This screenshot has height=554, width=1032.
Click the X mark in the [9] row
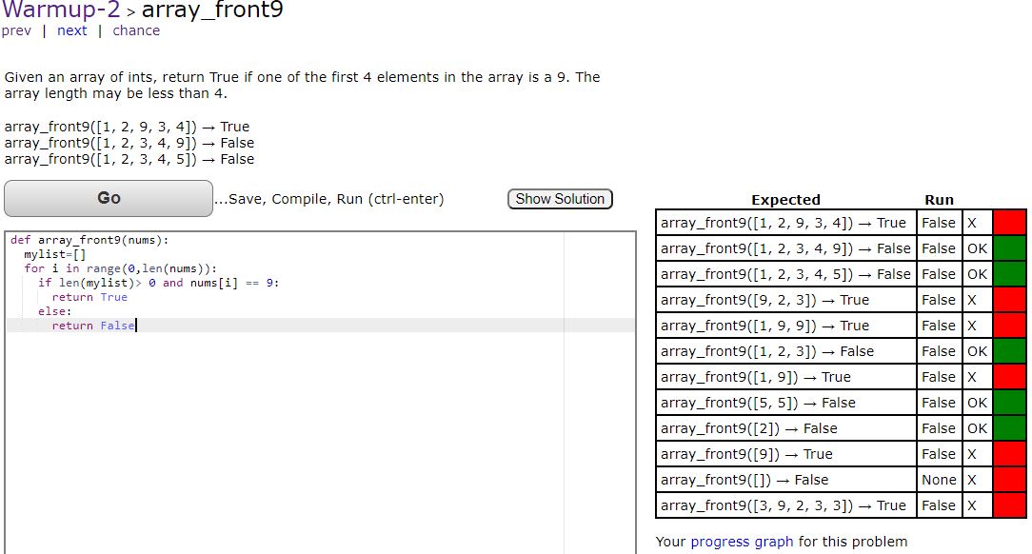972,454
